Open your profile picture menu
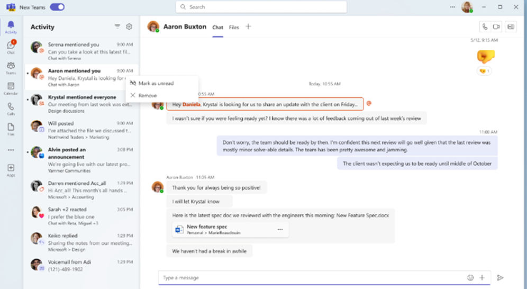Viewport: 527px width, 289px height. (467, 7)
